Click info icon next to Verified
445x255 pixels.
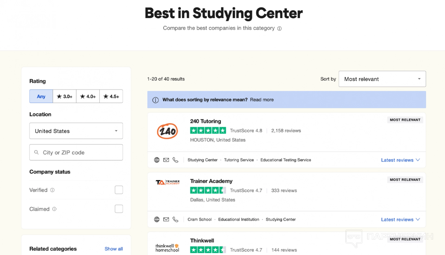(52, 190)
